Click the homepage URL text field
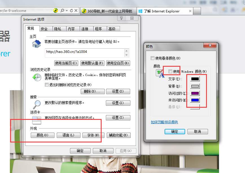 (85, 53)
